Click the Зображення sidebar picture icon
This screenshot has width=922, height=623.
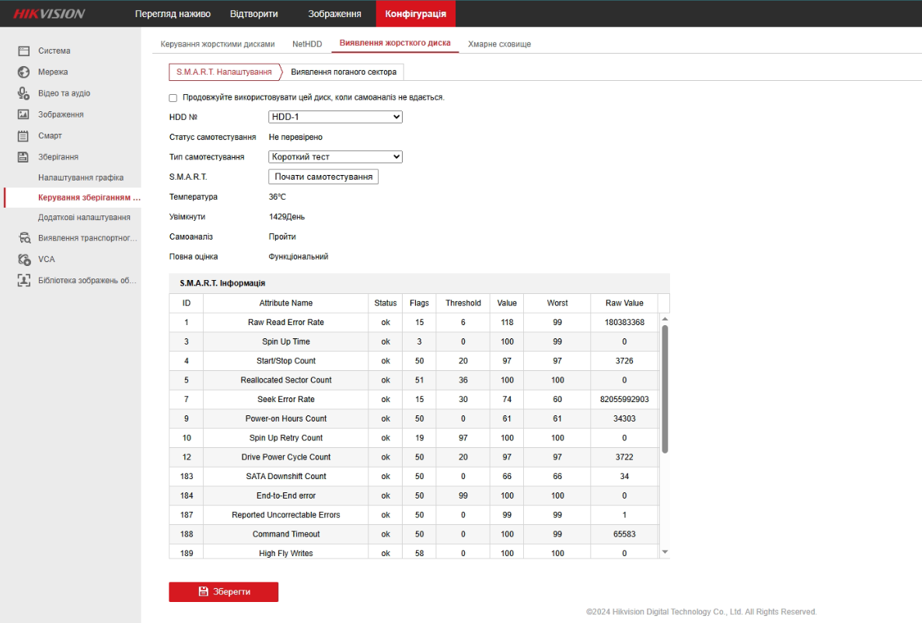coord(23,114)
